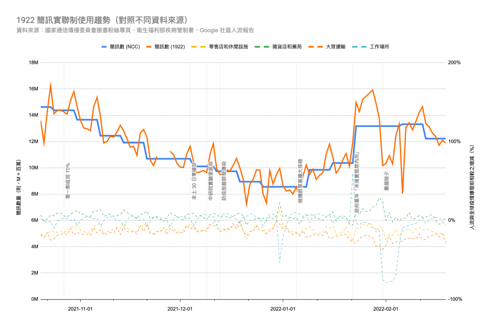Image resolution: width=491 pixels, height=328 pixels.
Task: Click the 2022-01-01 x-axis date label
Action: click(283, 309)
